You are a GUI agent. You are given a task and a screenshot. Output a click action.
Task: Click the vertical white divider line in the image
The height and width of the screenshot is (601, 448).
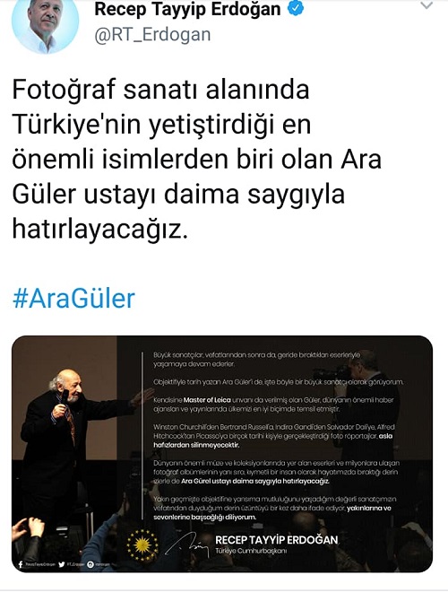142,435
